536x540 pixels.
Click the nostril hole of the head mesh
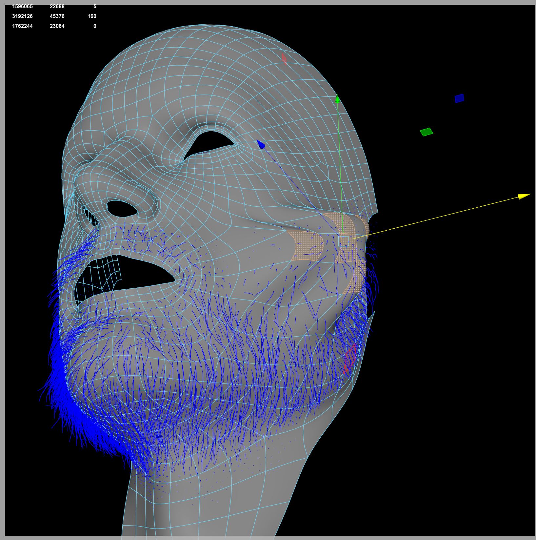click(121, 208)
